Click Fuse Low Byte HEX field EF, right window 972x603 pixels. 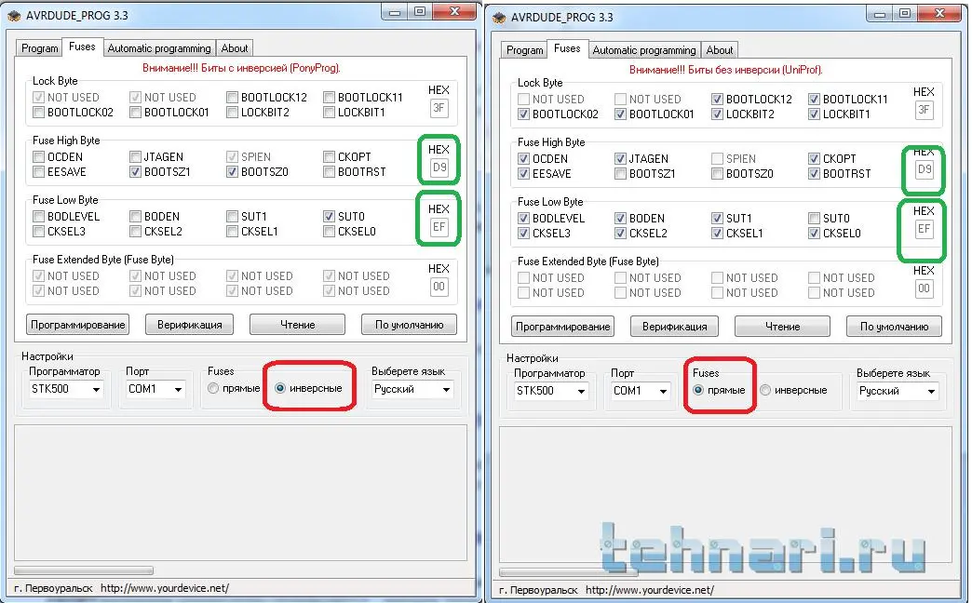click(925, 229)
